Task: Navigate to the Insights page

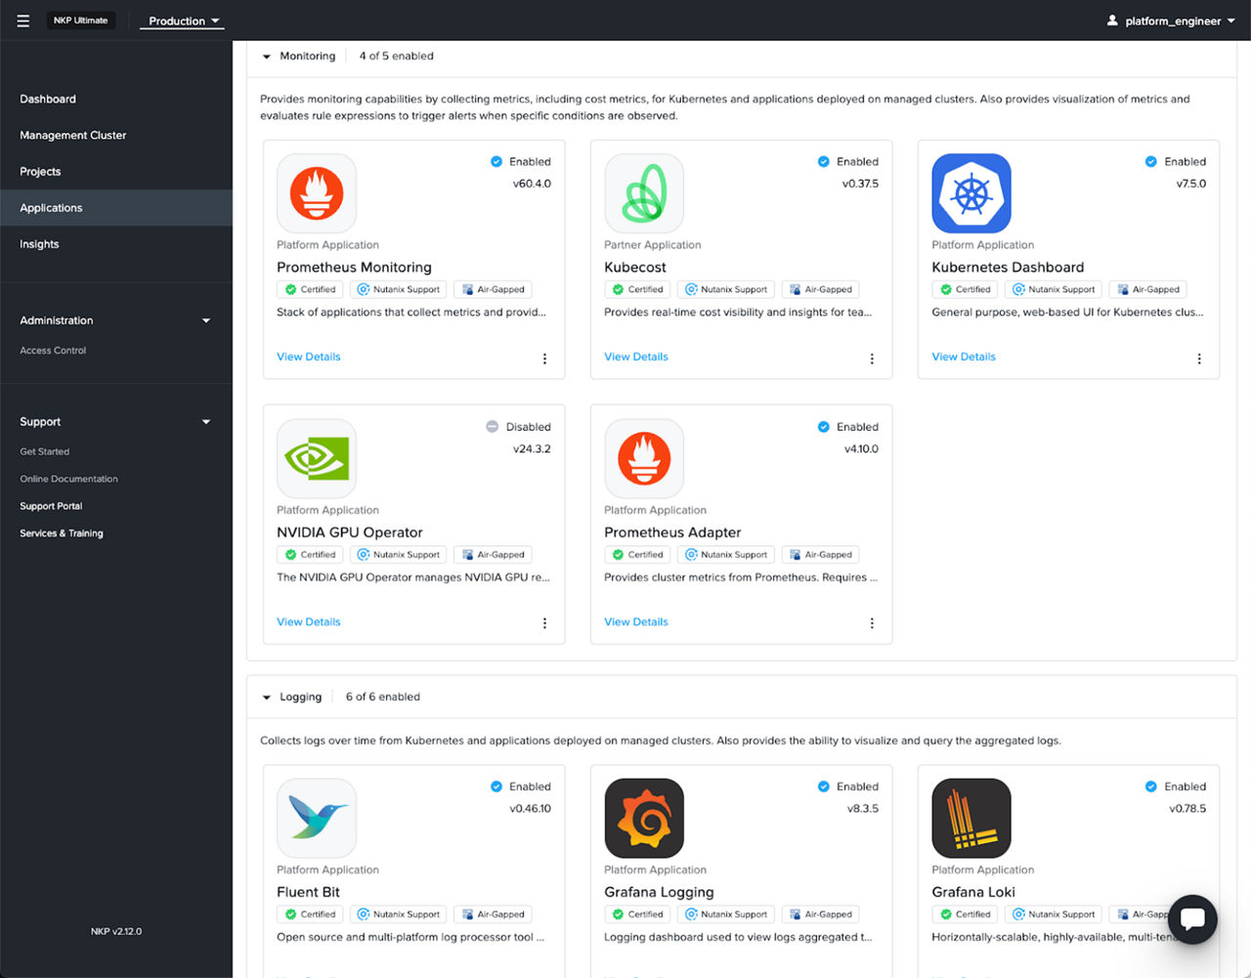Action: point(39,243)
